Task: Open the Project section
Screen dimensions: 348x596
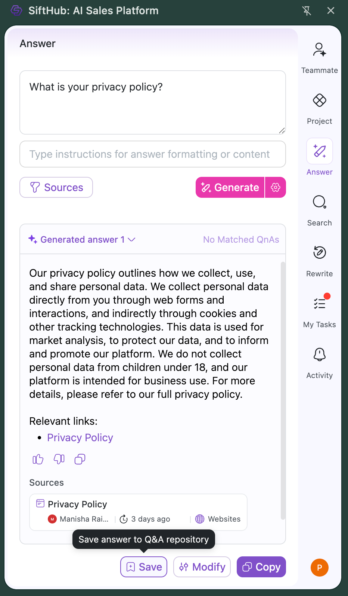Action: tap(319, 108)
